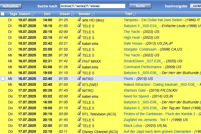Screen dimensions: 201x134
Task: Click satellite icon in the Safe House row
Action: tap(79, 43)
